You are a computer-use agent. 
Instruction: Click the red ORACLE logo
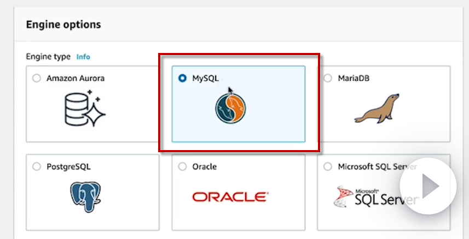230,197
